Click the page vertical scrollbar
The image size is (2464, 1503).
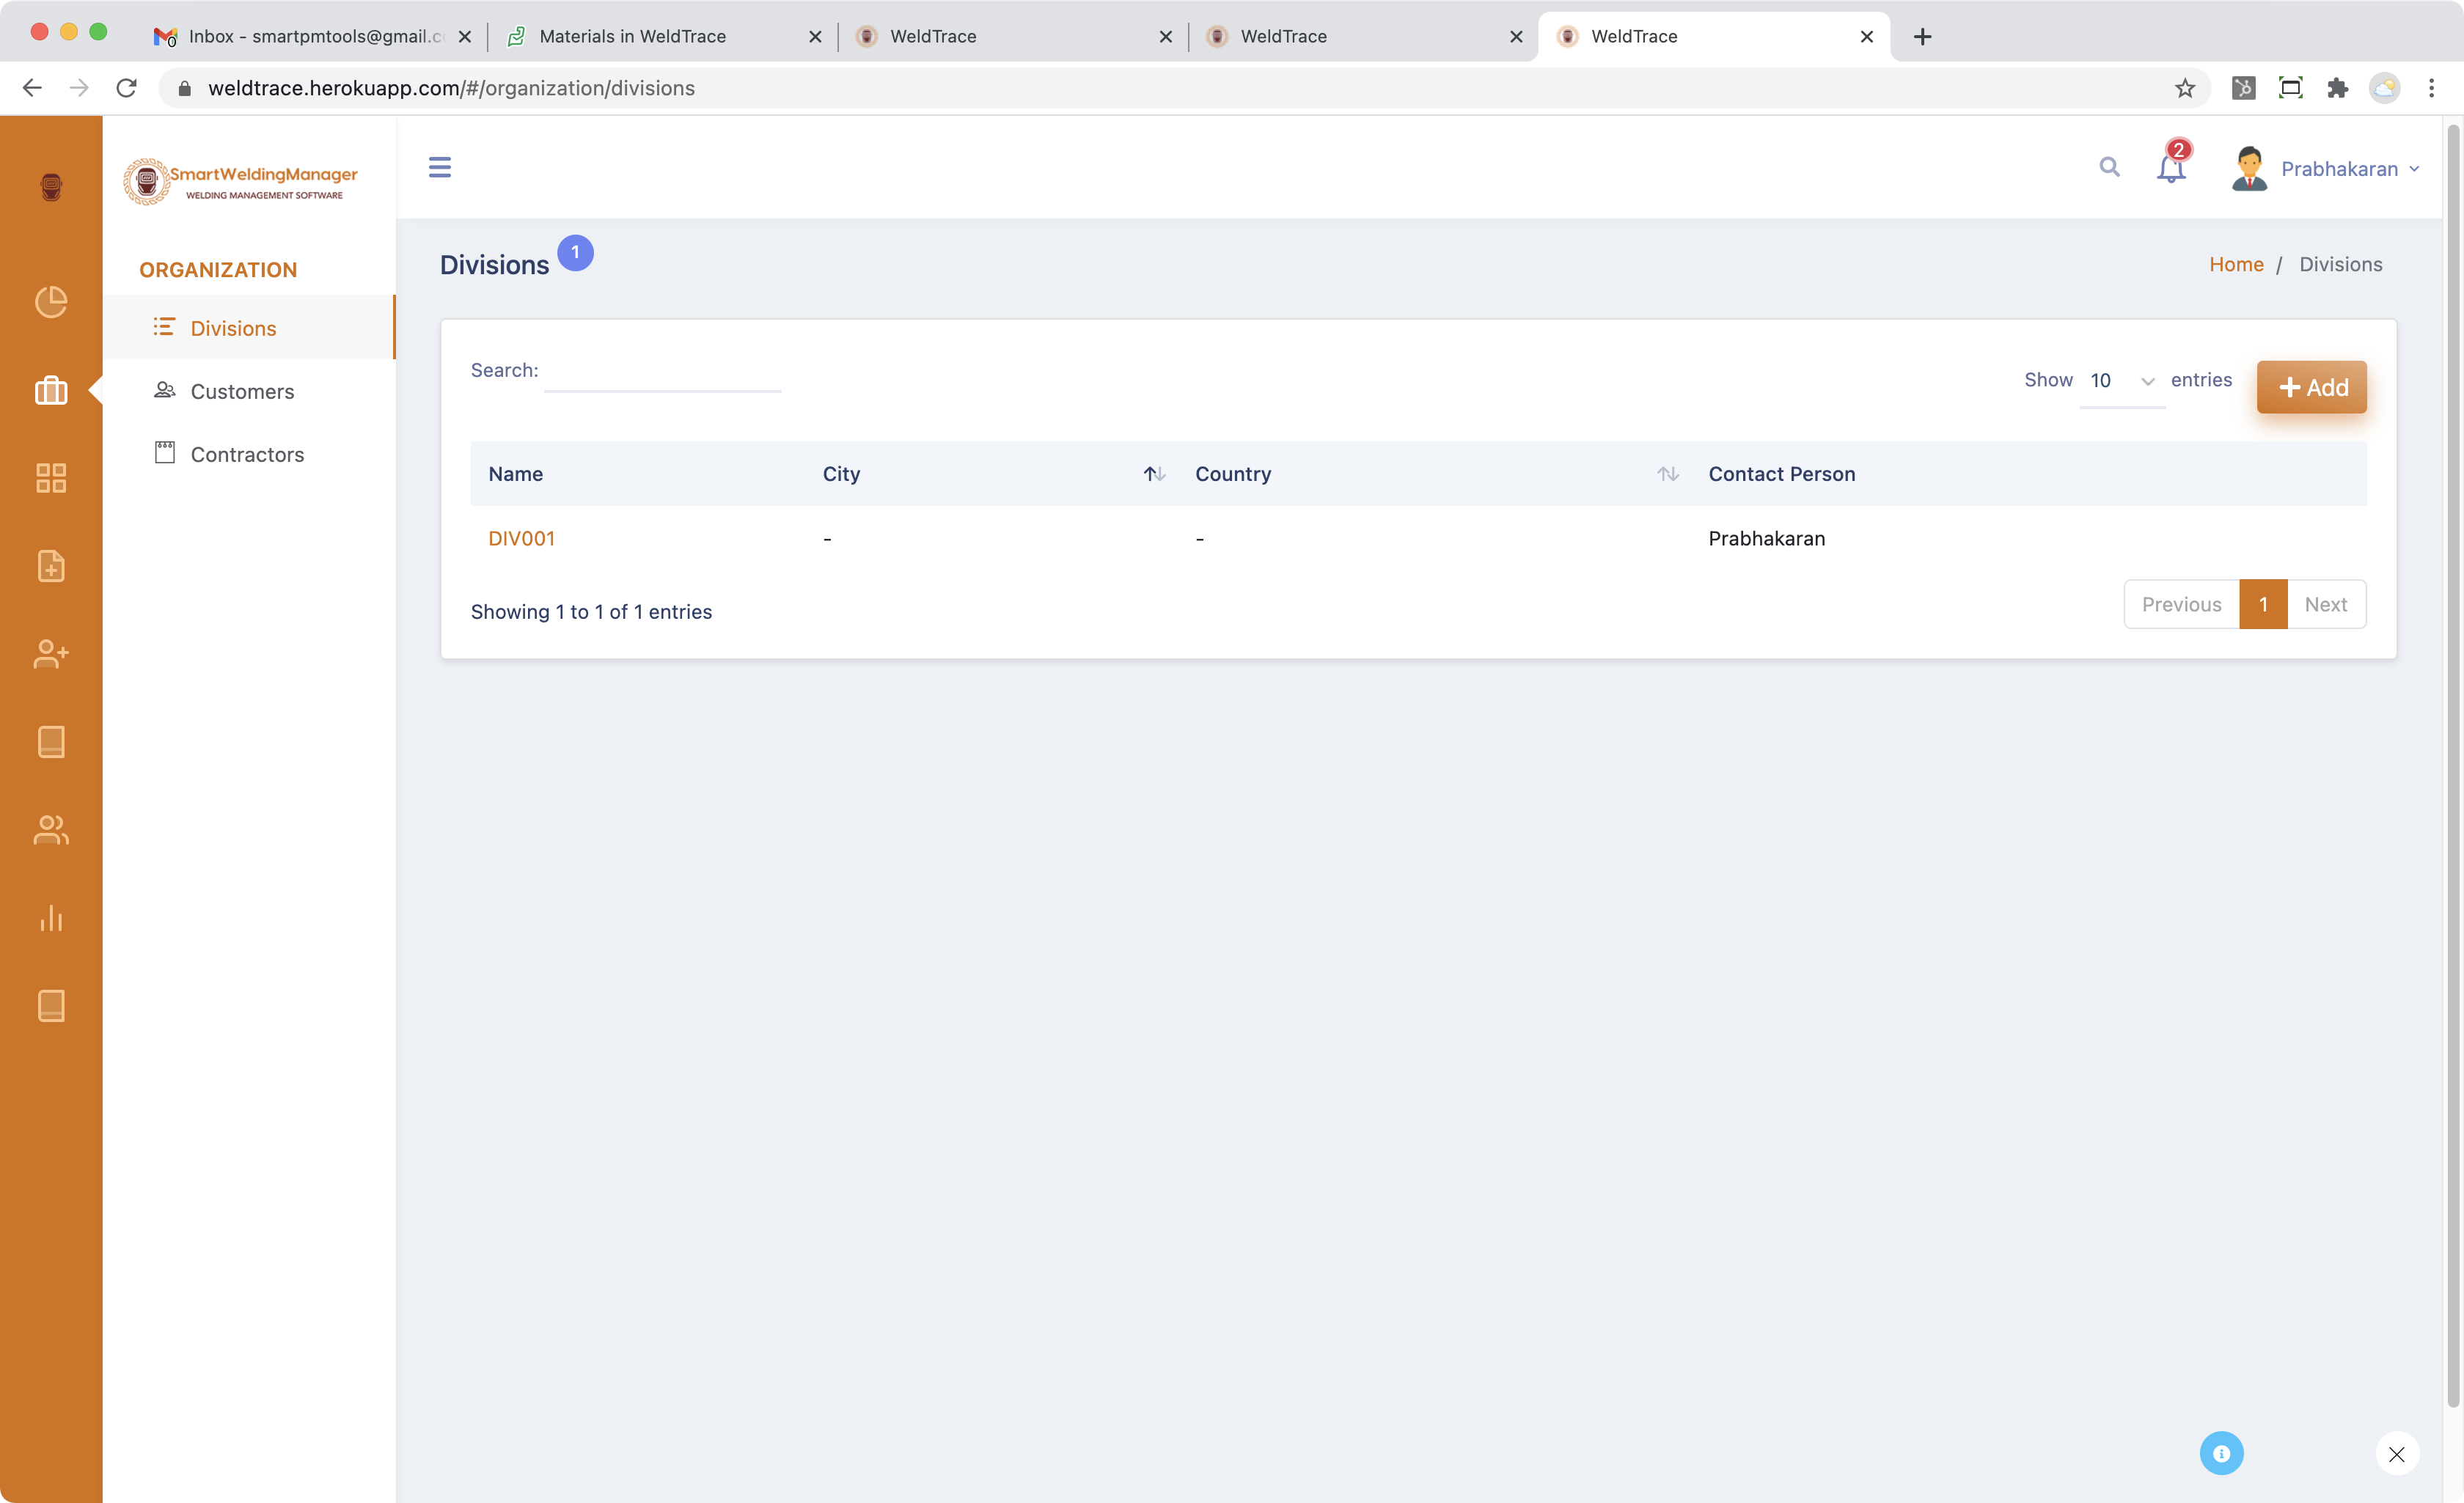point(2452,765)
